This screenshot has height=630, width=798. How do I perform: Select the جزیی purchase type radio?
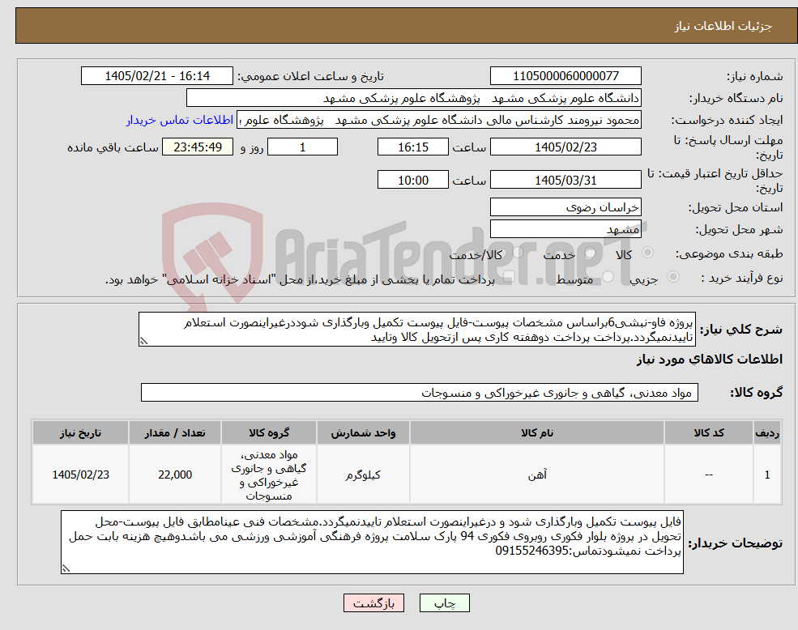(673, 277)
